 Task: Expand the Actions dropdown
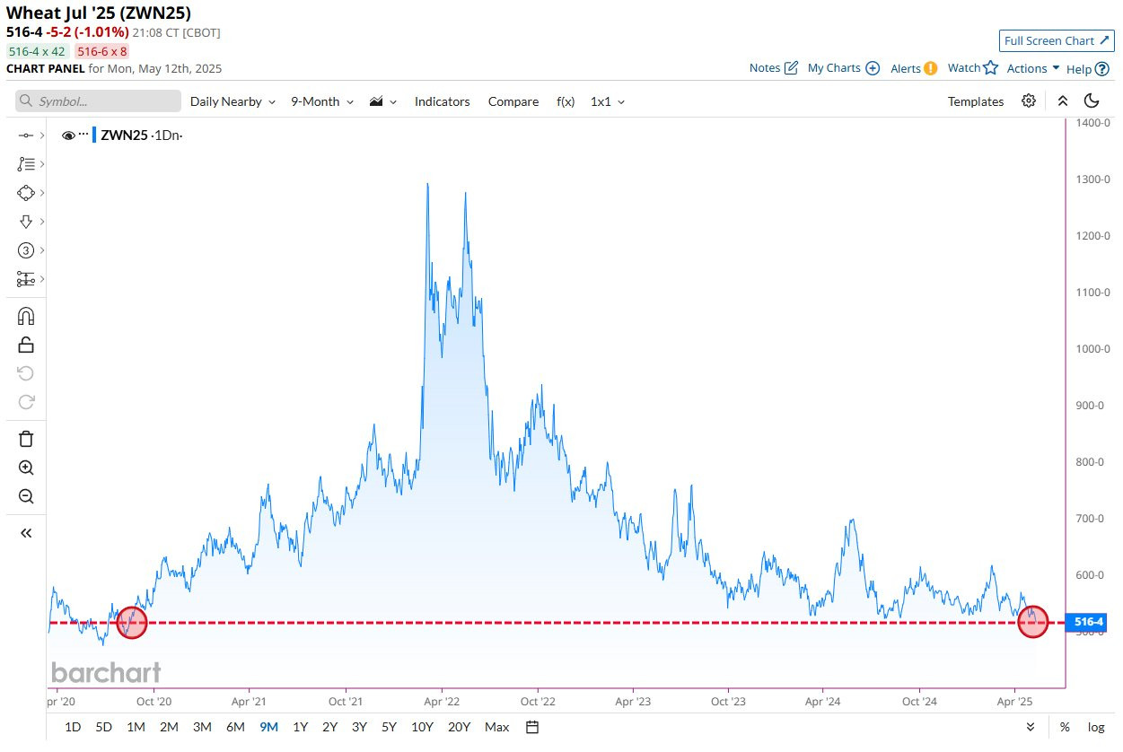coord(1033,68)
